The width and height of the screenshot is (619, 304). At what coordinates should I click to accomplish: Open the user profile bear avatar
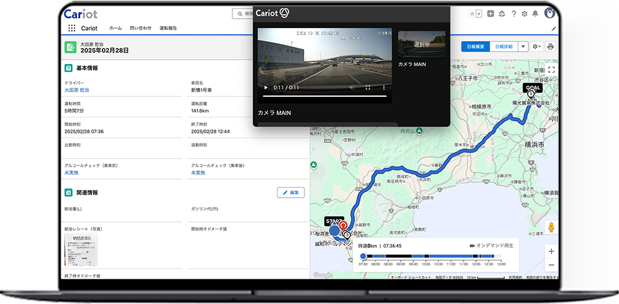[x=549, y=13]
